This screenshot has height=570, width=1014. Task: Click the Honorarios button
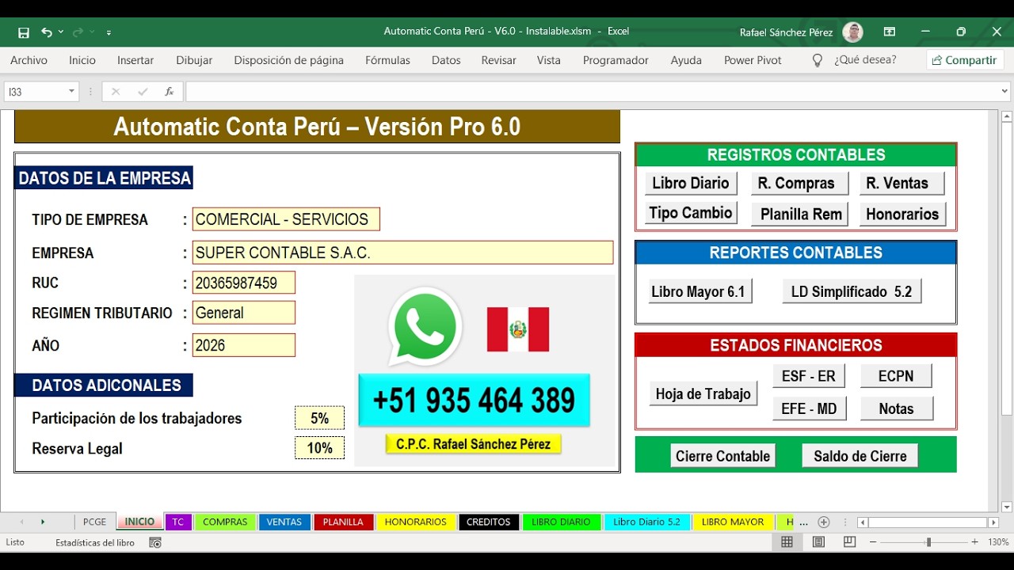[902, 215]
